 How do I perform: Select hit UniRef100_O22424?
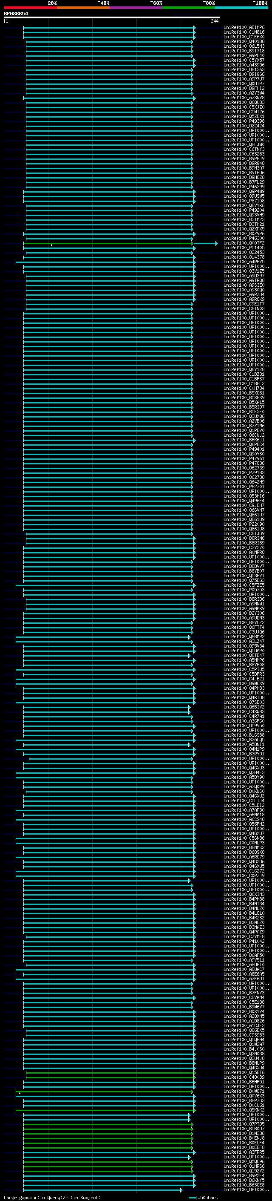pos(244,126)
